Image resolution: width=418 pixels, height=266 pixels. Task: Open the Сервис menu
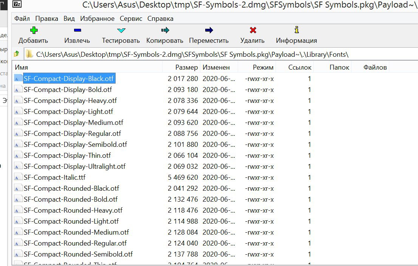(131, 19)
